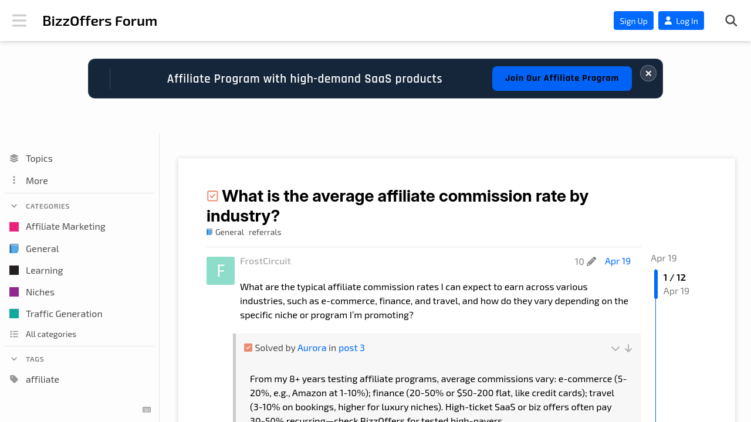Viewport: 751px width, 422px height.
Task: Click the Traffic Generation teal color square
Action: click(x=14, y=314)
